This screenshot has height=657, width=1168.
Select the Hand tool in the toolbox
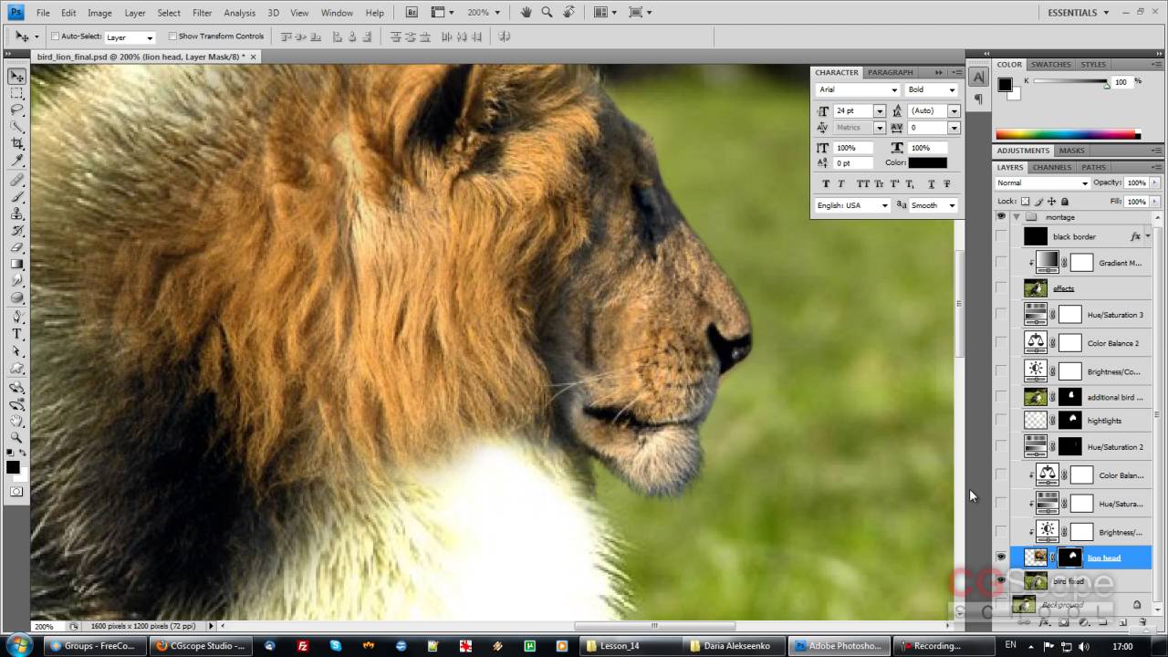pos(17,421)
